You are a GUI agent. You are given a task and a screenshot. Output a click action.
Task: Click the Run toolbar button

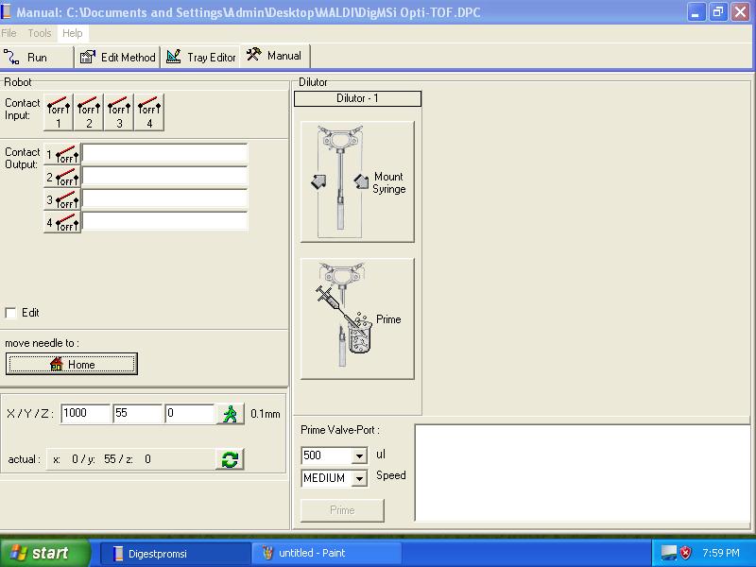(x=26, y=57)
